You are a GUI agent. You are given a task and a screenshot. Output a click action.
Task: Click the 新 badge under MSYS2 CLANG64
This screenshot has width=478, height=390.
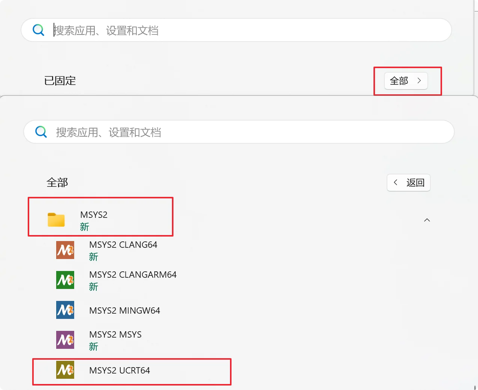(x=94, y=257)
